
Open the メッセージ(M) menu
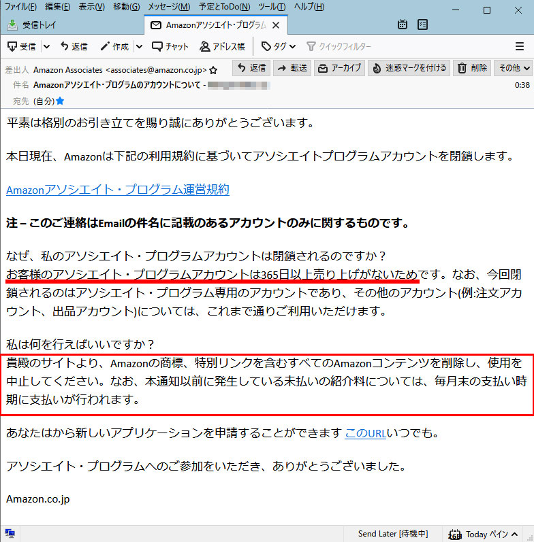click(169, 7)
